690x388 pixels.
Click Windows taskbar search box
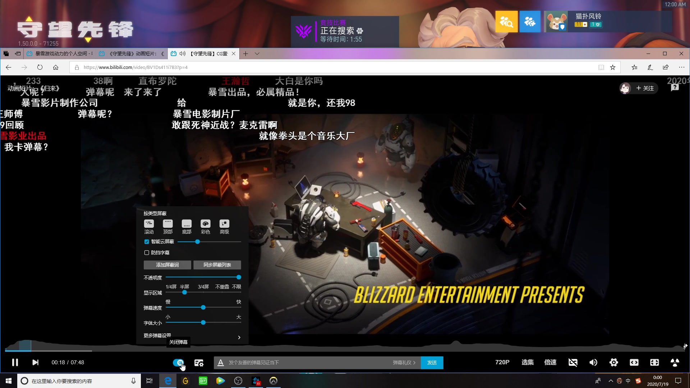(x=78, y=381)
